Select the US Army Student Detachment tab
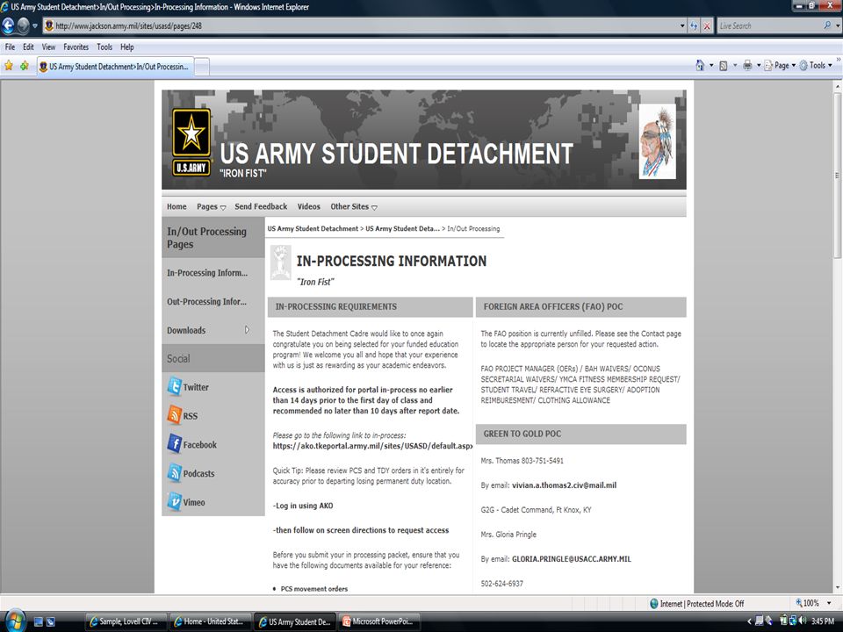Viewport: 843px width, 632px height. 114,67
